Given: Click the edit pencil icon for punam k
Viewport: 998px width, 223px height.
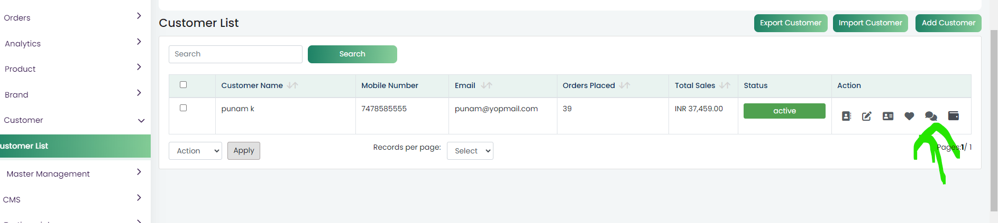Looking at the screenshot, I should coord(867,116).
